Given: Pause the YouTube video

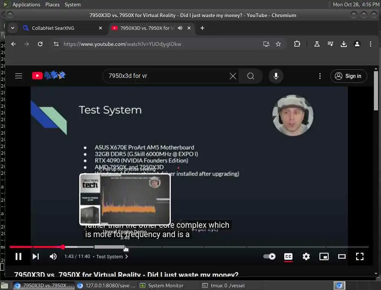Looking at the screenshot, I should coord(19,256).
